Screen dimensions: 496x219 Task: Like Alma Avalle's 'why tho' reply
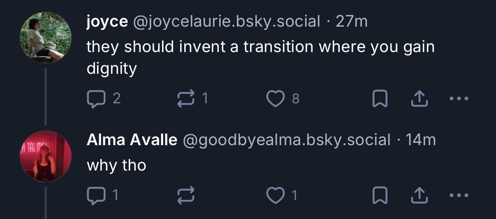coord(275,196)
